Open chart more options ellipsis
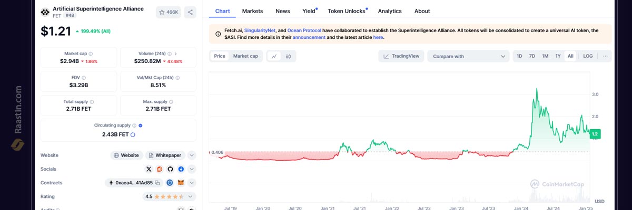 tap(605, 56)
